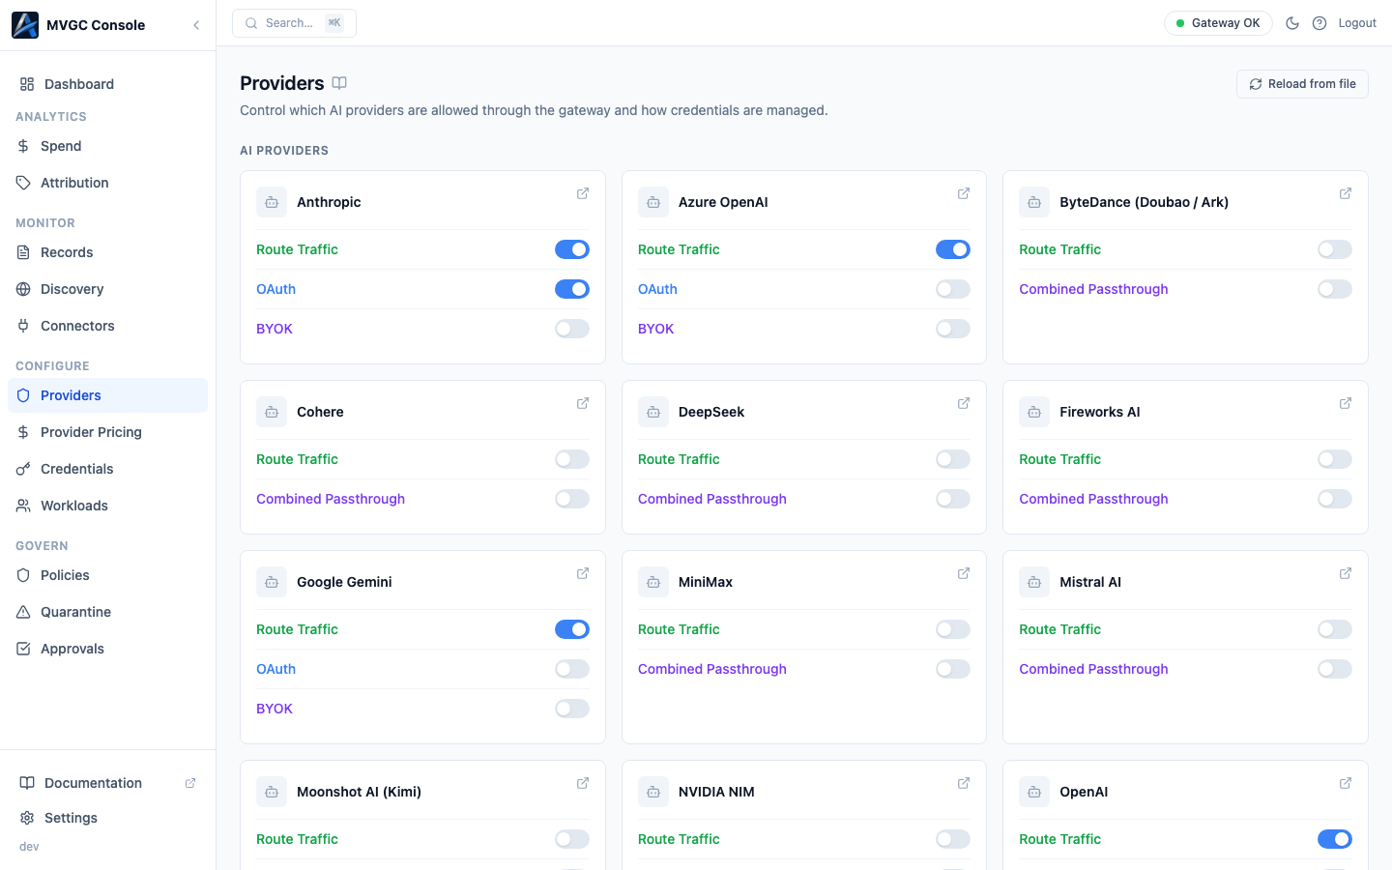Open MiniMax external link icon
The width and height of the screenshot is (1392, 870).
(964, 573)
